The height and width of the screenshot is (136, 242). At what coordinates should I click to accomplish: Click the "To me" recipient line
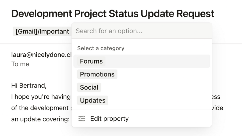pos(20,64)
